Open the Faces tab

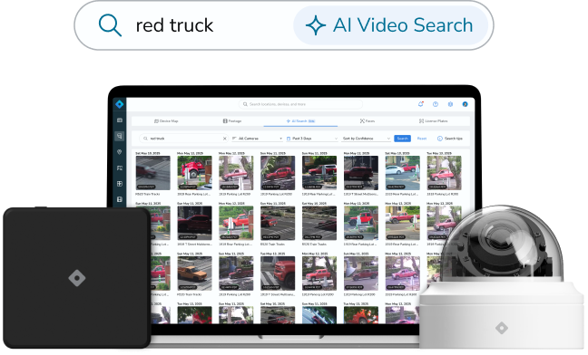click(x=367, y=121)
